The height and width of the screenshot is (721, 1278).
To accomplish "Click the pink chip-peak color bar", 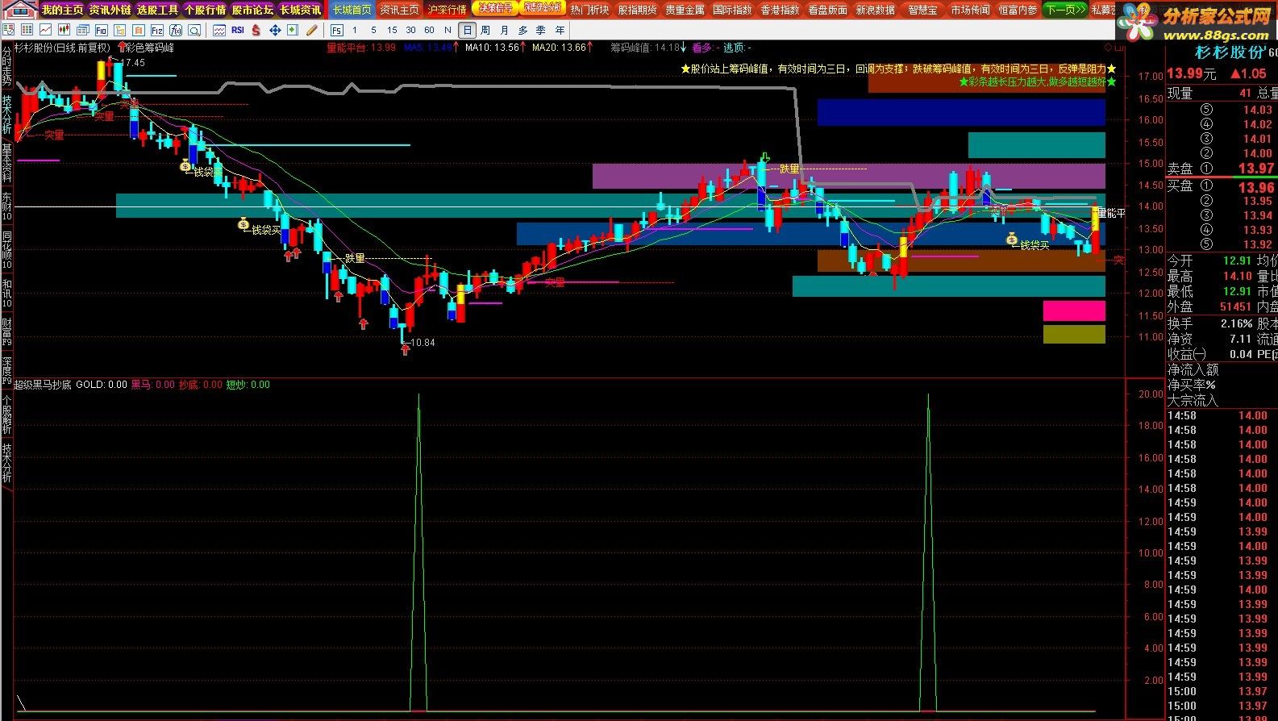I will tap(1074, 310).
